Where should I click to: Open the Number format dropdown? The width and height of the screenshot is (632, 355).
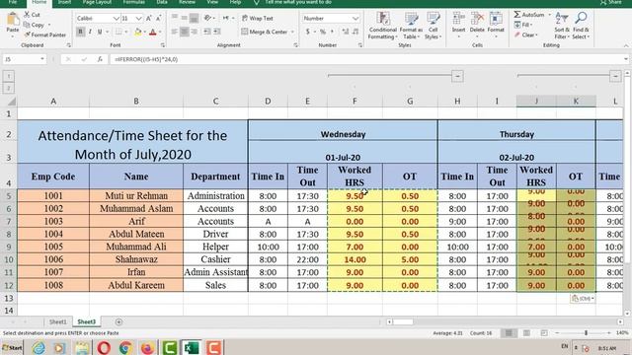click(x=355, y=19)
